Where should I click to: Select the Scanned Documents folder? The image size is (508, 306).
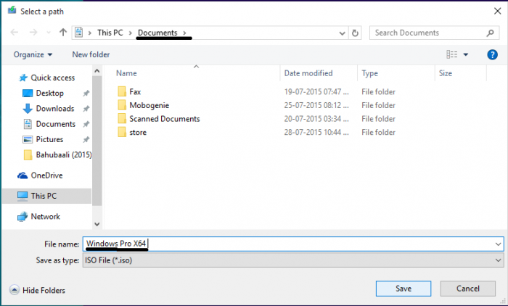click(164, 118)
